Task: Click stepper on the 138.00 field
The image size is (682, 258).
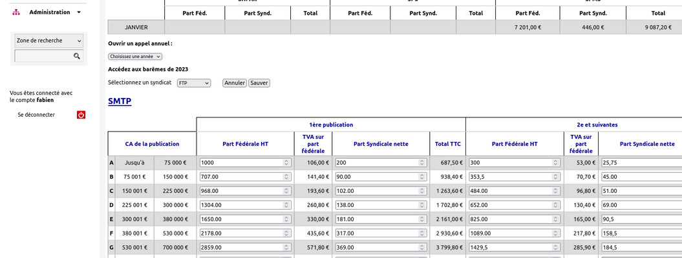Action: coord(422,205)
